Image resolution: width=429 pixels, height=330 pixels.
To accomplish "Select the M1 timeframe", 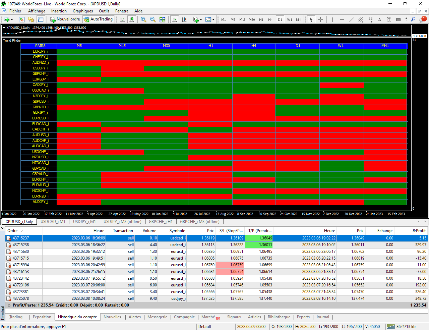I will point(224,19).
